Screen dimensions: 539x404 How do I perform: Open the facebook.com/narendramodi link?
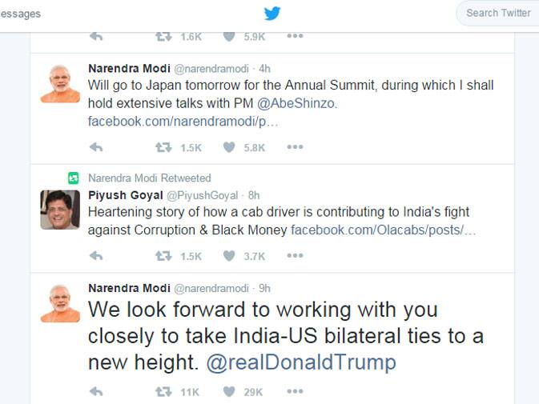(183, 122)
